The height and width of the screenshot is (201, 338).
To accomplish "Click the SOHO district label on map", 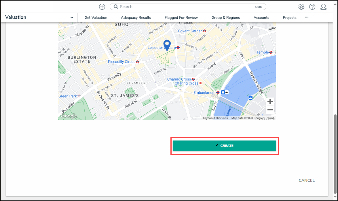I will click(121, 24).
